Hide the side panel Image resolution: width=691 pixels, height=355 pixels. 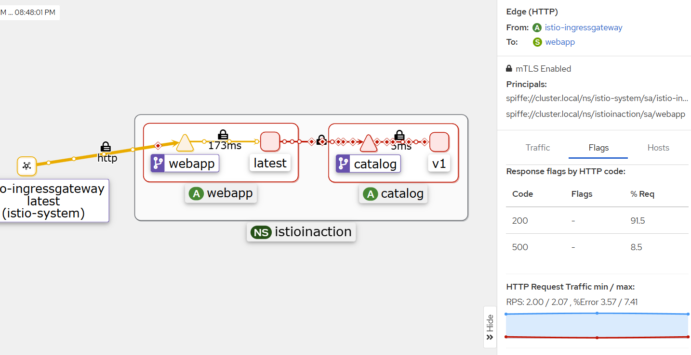click(x=490, y=327)
